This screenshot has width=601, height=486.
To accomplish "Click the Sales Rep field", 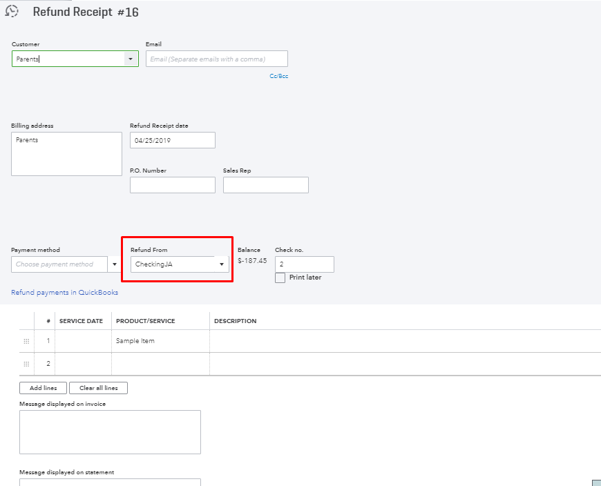I will pos(266,185).
